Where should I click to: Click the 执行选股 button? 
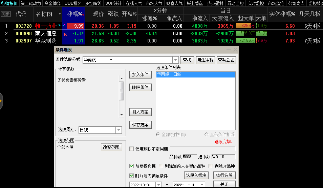(x=224, y=175)
